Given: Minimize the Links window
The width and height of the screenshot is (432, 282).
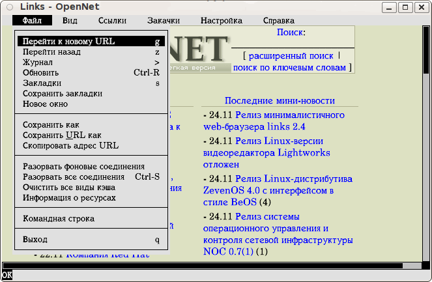Looking at the screenshot, I should tap(389, 7).
